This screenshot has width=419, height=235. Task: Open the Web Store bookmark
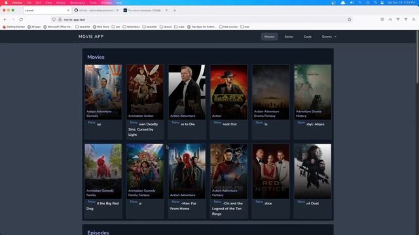101,27
